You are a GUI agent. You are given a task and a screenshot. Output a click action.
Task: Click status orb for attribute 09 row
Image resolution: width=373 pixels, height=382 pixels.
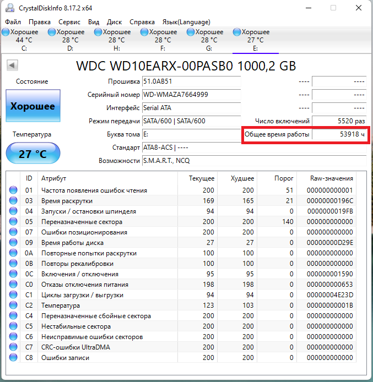(x=13, y=242)
